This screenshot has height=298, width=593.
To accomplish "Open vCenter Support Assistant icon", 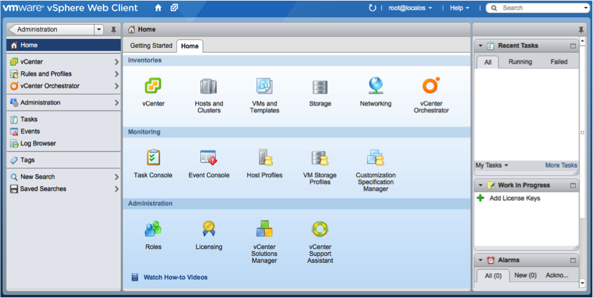I will pyautogui.click(x=320, y=229).
